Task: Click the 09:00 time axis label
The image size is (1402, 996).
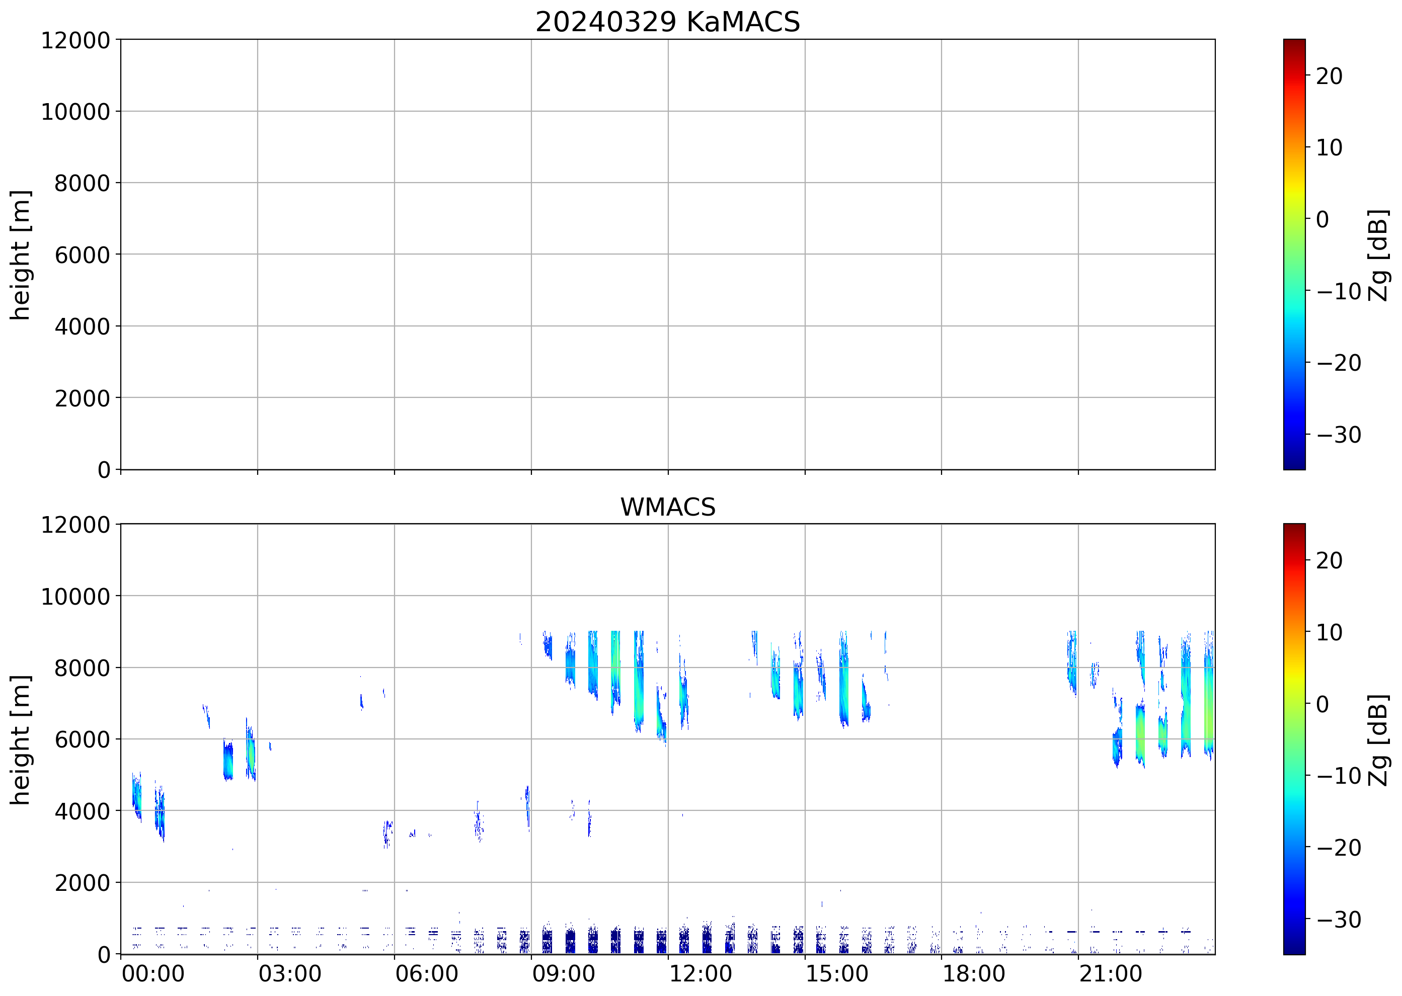Action: (563, 974)
